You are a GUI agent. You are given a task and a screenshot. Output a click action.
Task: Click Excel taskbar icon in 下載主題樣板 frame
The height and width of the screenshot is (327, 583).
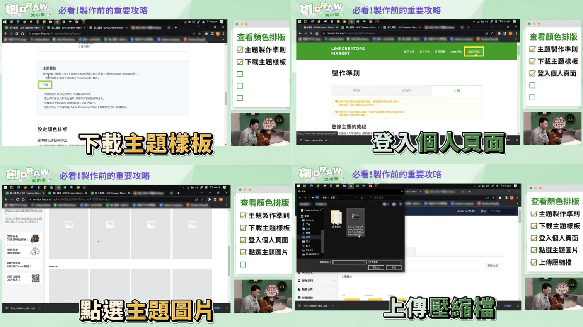64,22
